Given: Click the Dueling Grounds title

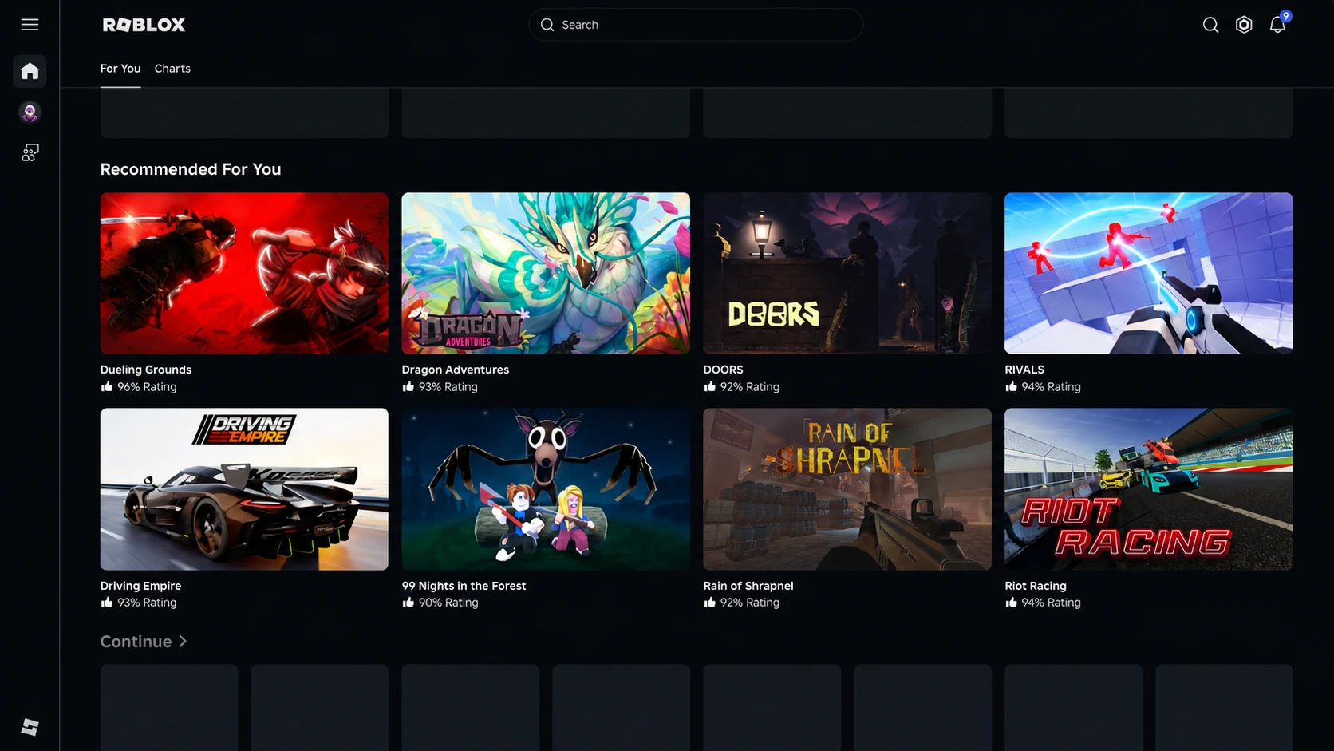Looking at the screenshot, I should point(146,370).
